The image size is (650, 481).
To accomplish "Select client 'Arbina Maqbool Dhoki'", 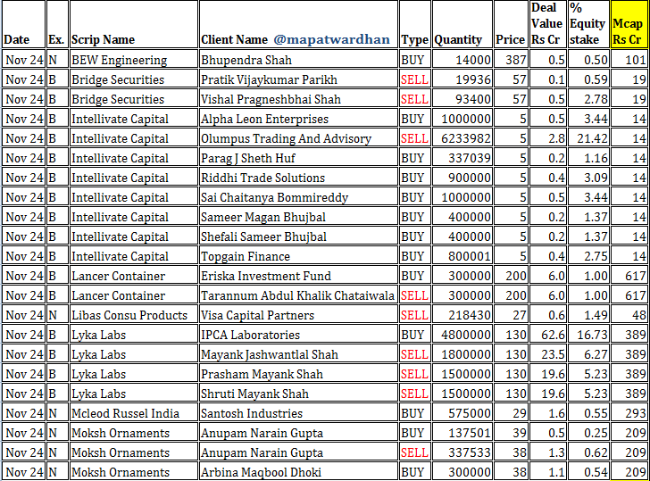I will coord(298,472).
